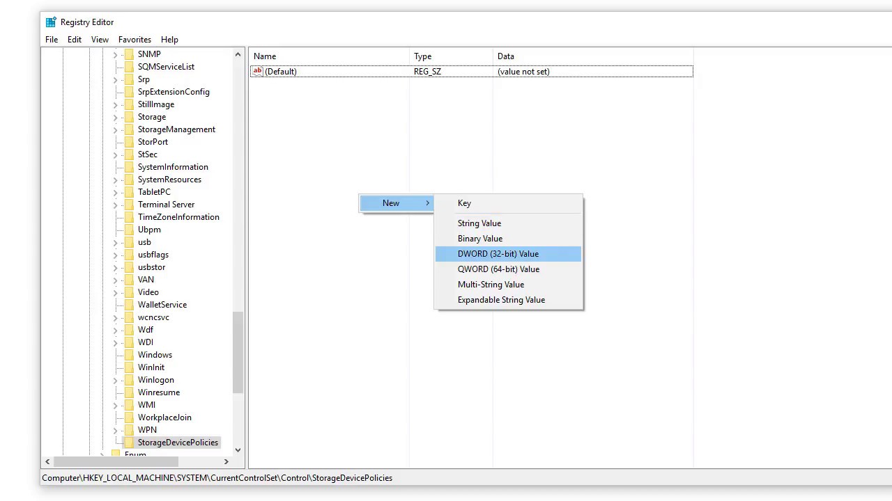Click the StorageDevicePolicies folder icon
Viewport: 892px width, 501px height.
(129, 443)
